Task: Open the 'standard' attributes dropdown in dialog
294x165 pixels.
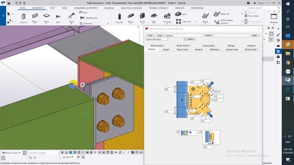Action: pos(184,35)
